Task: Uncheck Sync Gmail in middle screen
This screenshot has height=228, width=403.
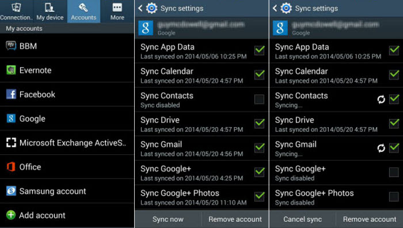Action: (259, 148)
